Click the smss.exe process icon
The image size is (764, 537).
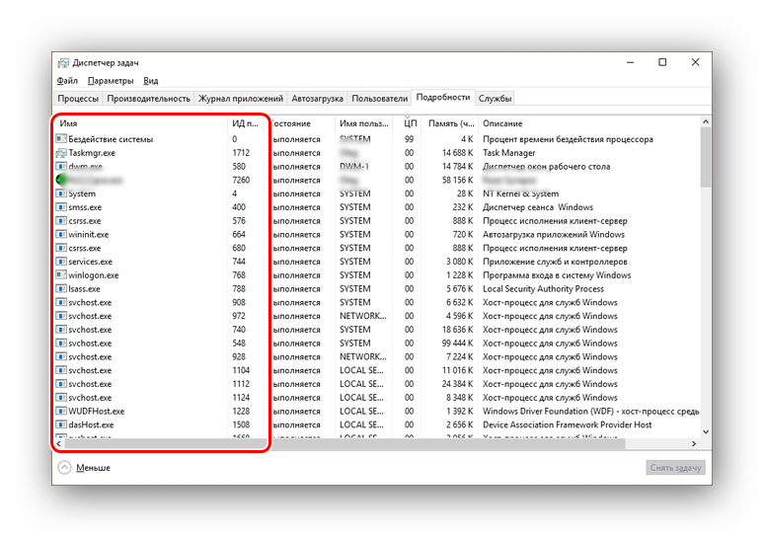point(61,207)
